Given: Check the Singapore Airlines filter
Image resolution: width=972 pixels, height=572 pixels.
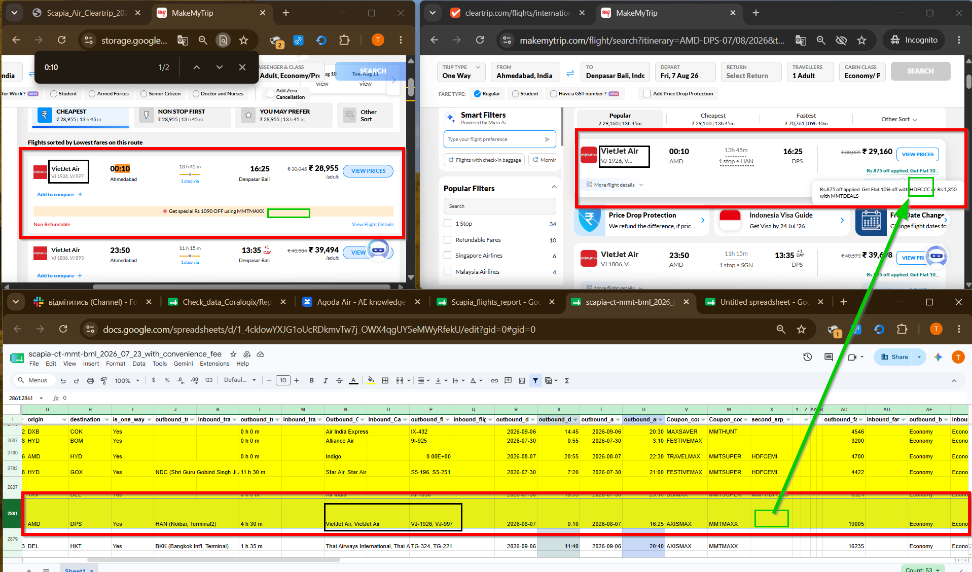Looking at the screenshot, I should point(447,256).
